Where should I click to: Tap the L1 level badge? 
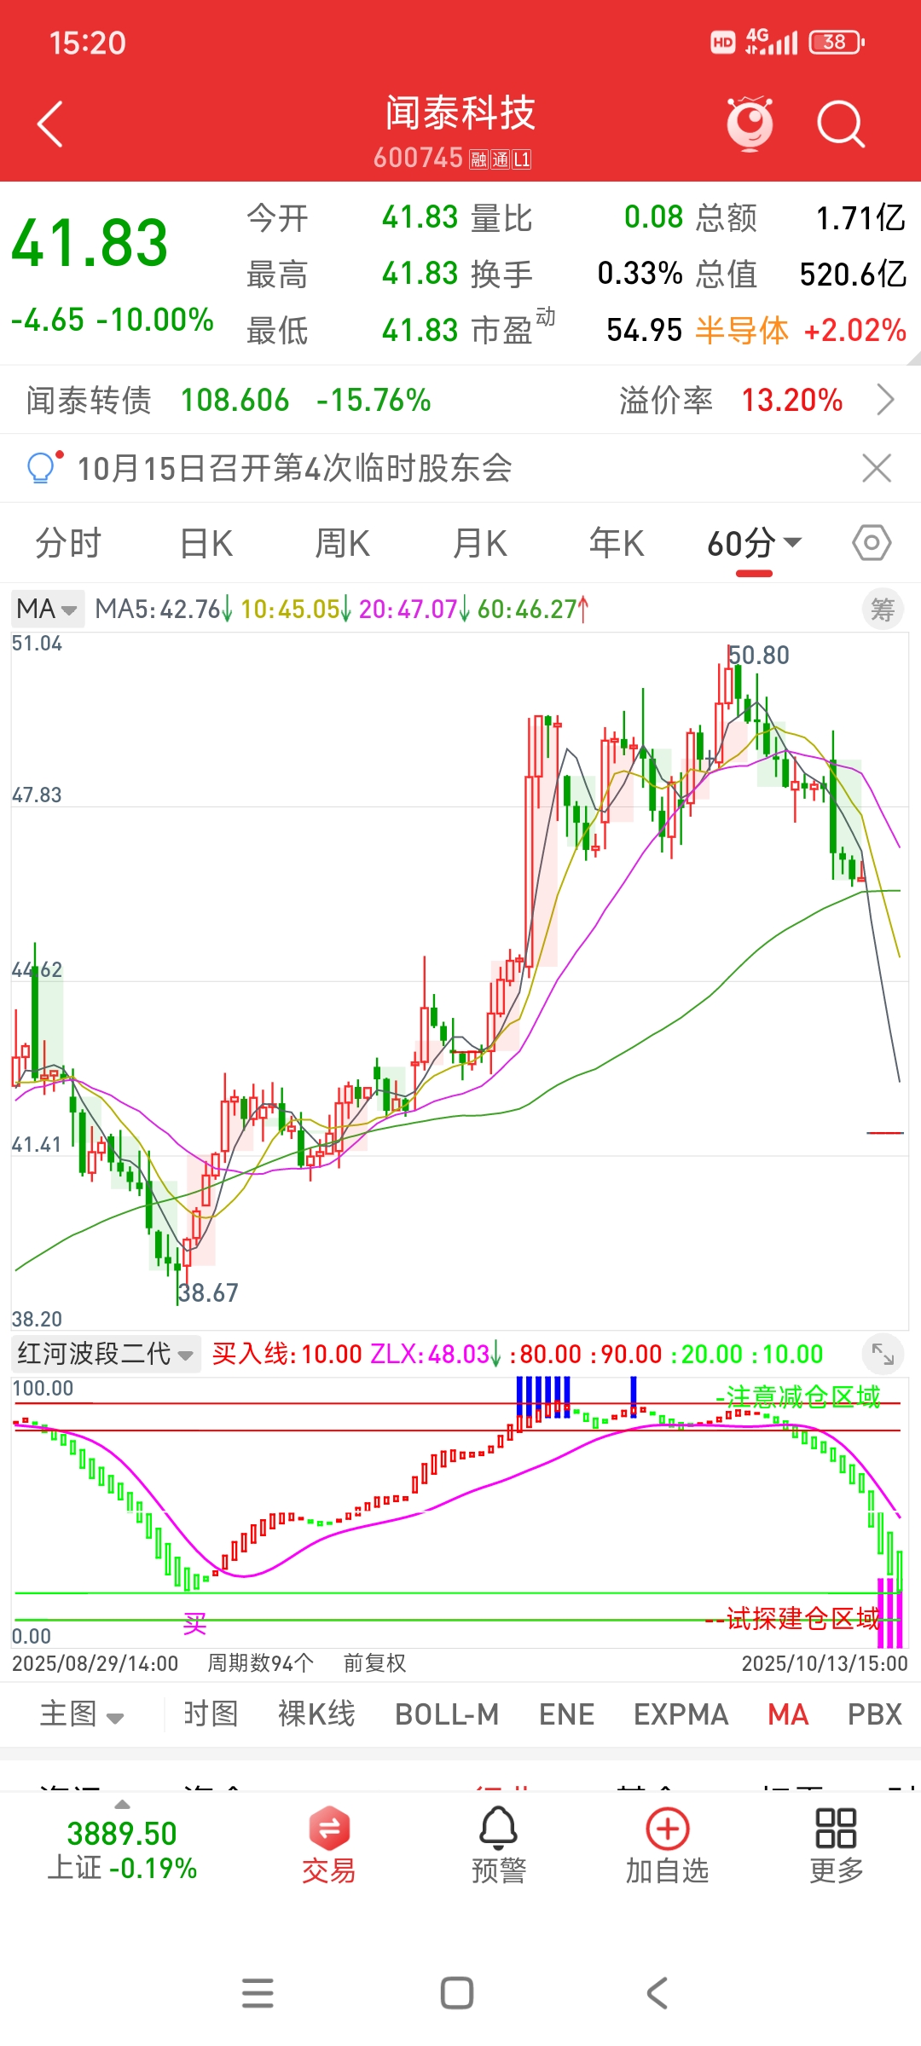pyautogui.click(x=522, y=159)
